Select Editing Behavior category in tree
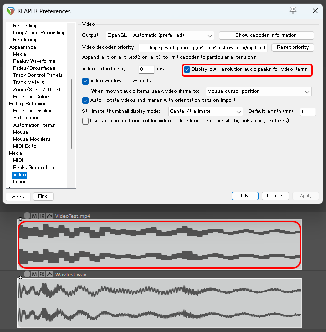 click(x=27, y=104)
